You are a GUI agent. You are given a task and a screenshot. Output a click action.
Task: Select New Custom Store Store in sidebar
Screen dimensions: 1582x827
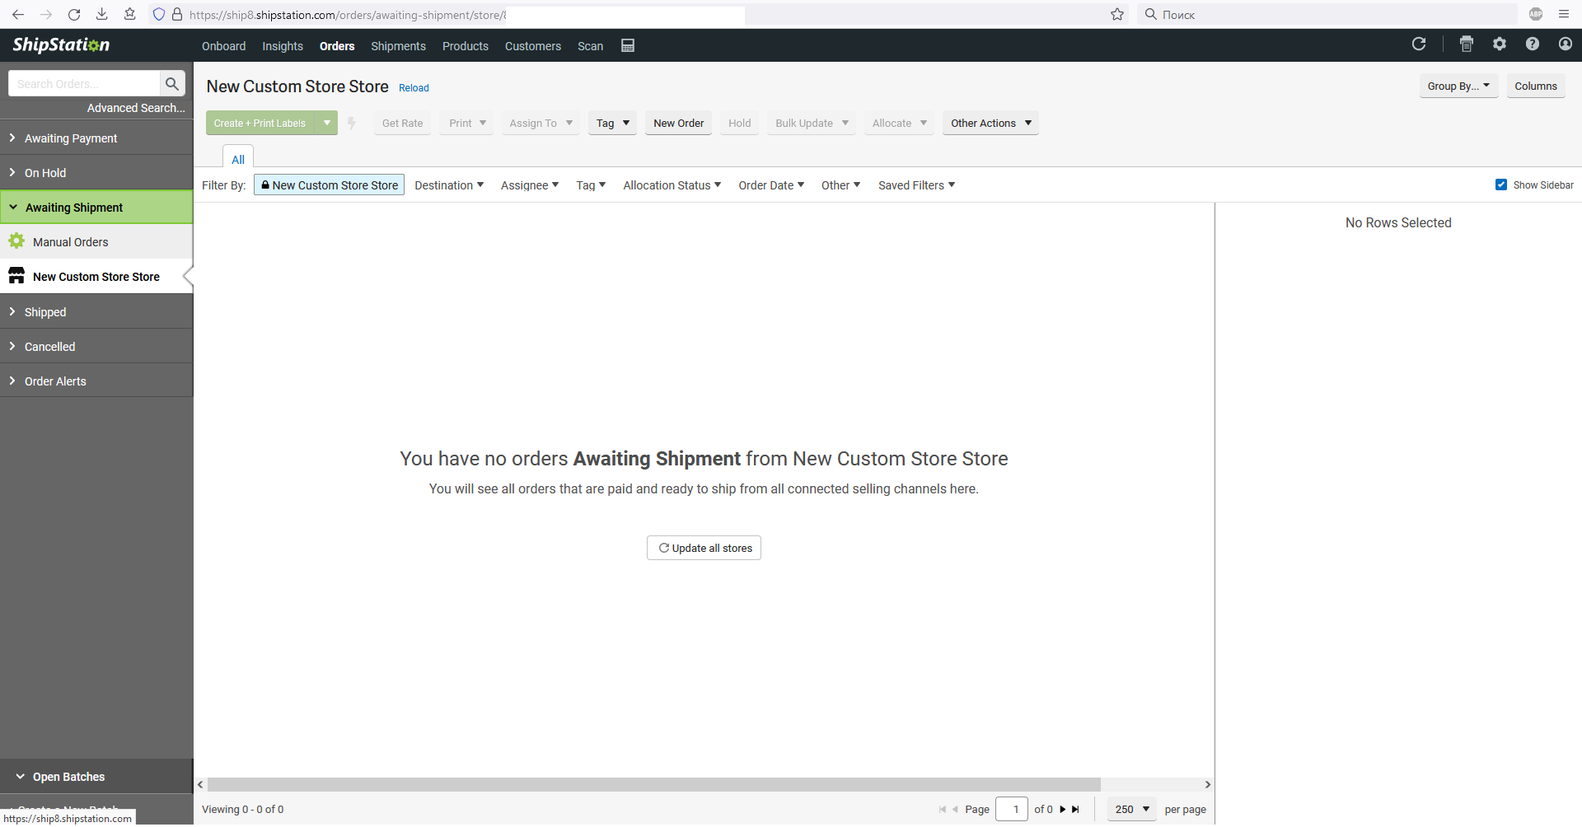[x=96, y=277]
